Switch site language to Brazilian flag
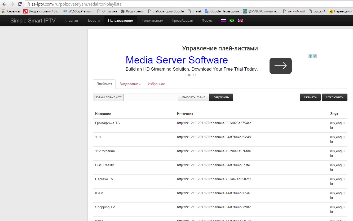This screenshot has width=353, height=221. (232, 21)
